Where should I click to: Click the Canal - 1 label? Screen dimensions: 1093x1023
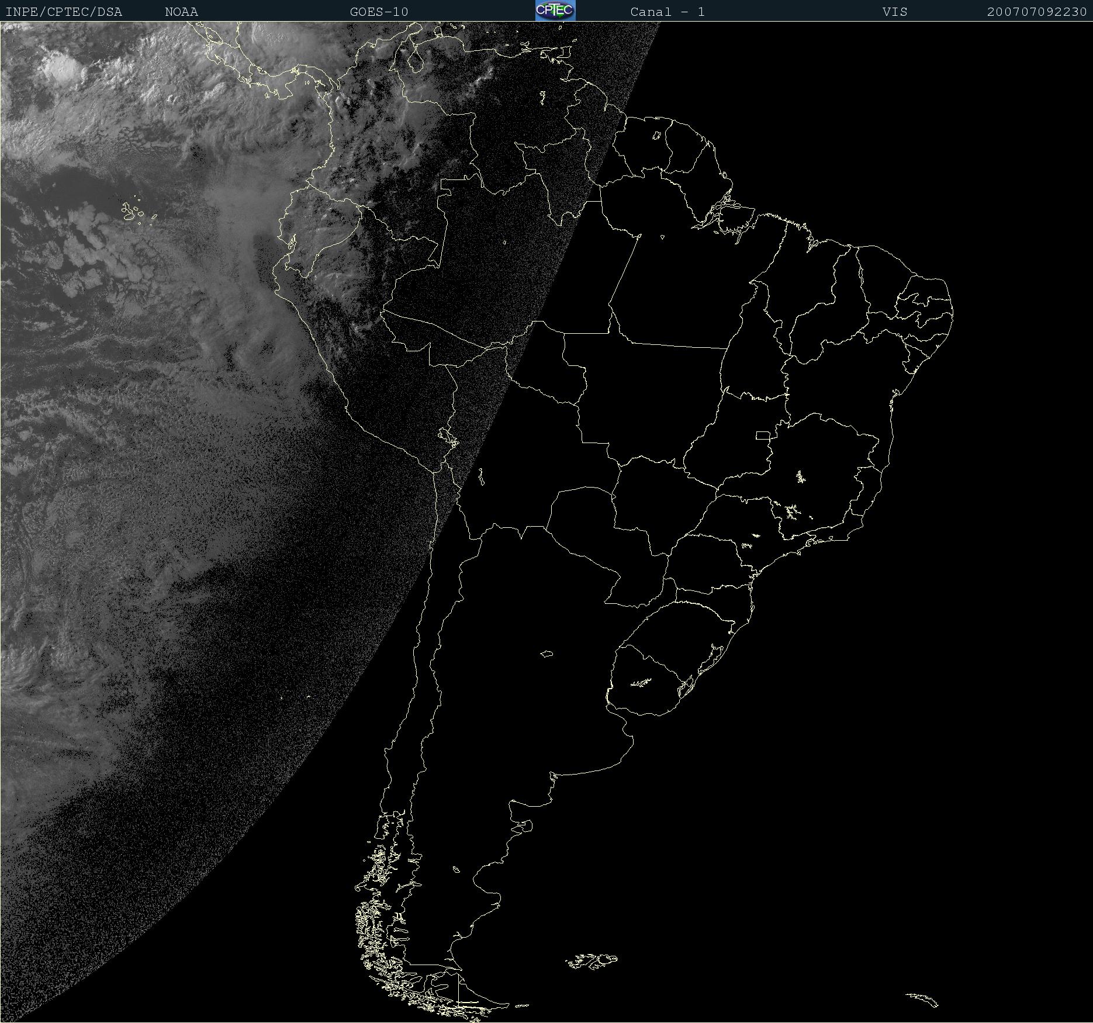tap(667, 12)
